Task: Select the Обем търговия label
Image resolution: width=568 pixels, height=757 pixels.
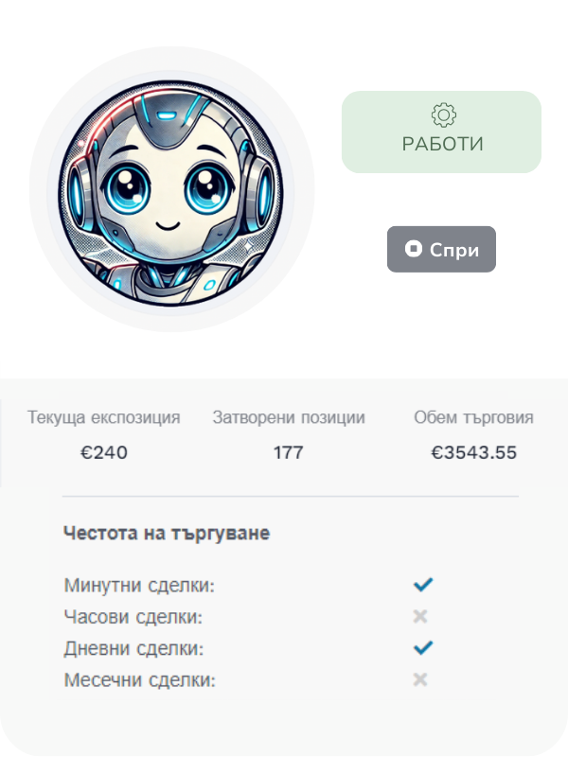Action: coord(474,417)
